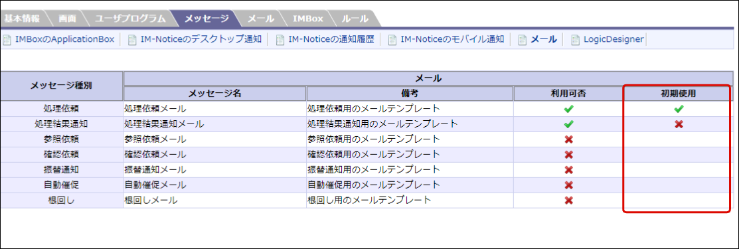Image resolution: width=739 pixels, height=249 pixels.
Task: Click 利用可否 red cross for 自動催促メール
Action: pos(568,185)
